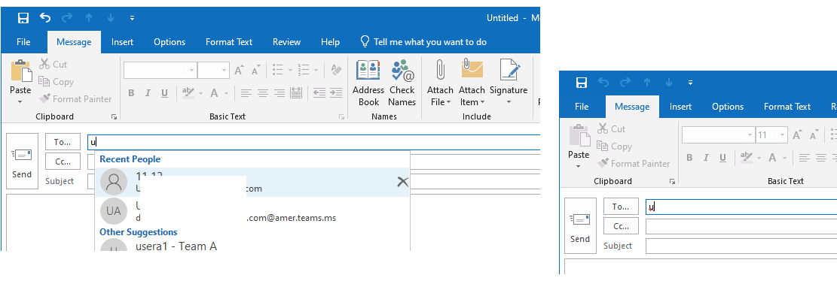Apply font color in left window
The width and height of the screenshot is (837, 299).
pos(214,93)
